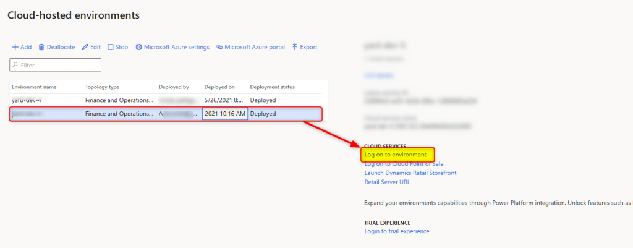Click the Deallocate trash icon

41,47
